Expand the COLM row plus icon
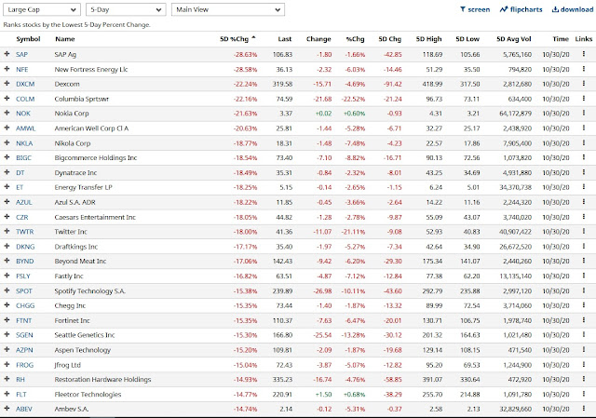The height and width of the screenshot is (418, 596). tap(7, 99)
